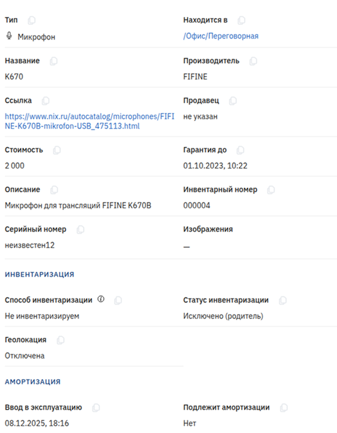The image size is (337, 433).
Task: Copy the Способ инвентаризации value
Action: point(118,300)
